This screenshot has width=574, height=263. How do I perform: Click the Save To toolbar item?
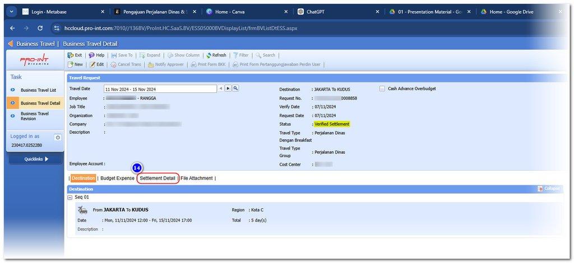click(x=122, y=55)
